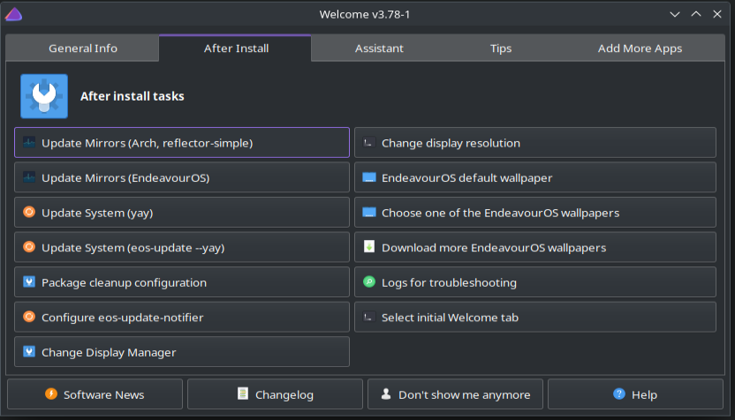Image resolution: width=735 pixels, height=420 pixels.
Task: Choose one of the EndeavourOS wallpapers
Action: point(535,212)
